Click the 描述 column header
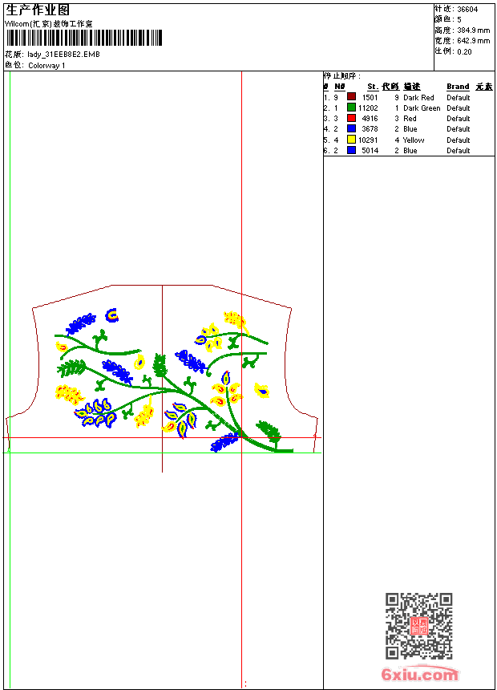Viewport: 497px width, 690px height. click(412, 87)
